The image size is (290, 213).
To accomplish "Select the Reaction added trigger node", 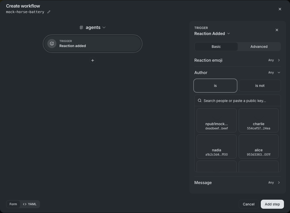I will tap(92, 44).
